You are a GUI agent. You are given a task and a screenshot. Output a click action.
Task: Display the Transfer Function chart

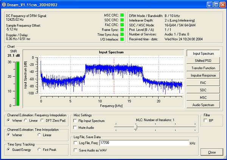(203, 68)
